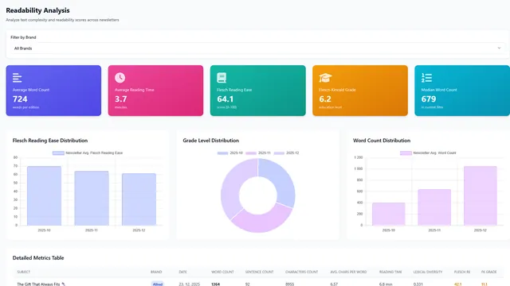Click the lexical diversity cell 0.331
This screenshot has height=286, width=510.
coord(418,284)
